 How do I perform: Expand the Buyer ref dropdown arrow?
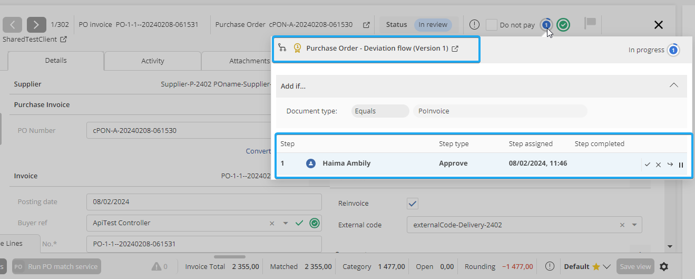coord(286,223)
